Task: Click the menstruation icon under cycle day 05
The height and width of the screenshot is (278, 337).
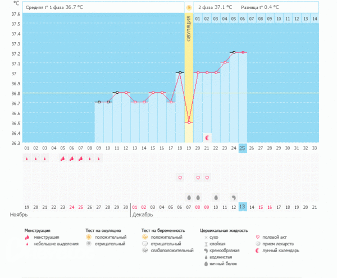Action: tap(62, 159)
